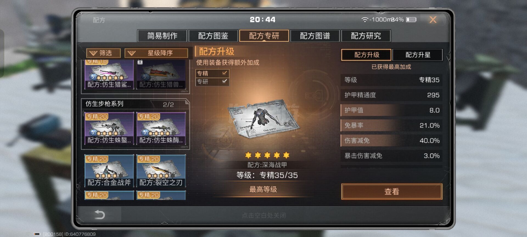The image size is (527, 237).
Task: Select the 配方:仿生蛛酶 rifle recipe icon
Action: (161, 128)
